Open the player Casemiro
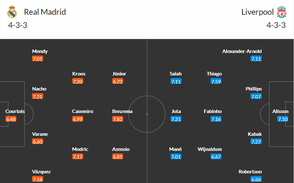The height and width of the screenshot is (183, 294). (x=83, y=111)
